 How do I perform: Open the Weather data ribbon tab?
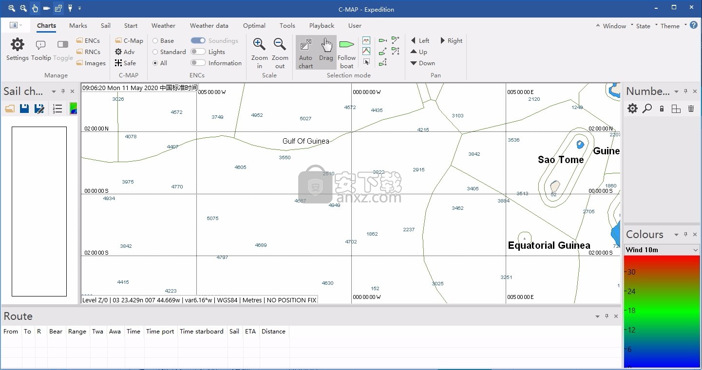[x=209, y=26]
